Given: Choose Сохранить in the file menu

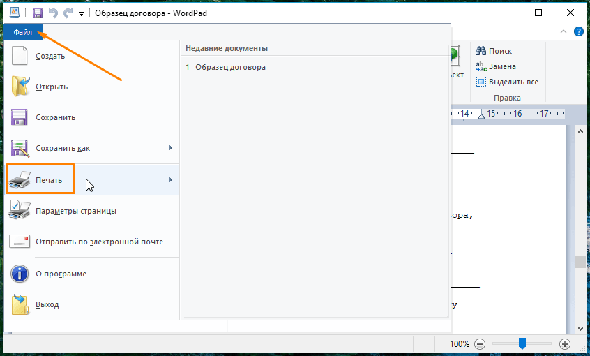Looking at the screenshot, I should (91, 117).
